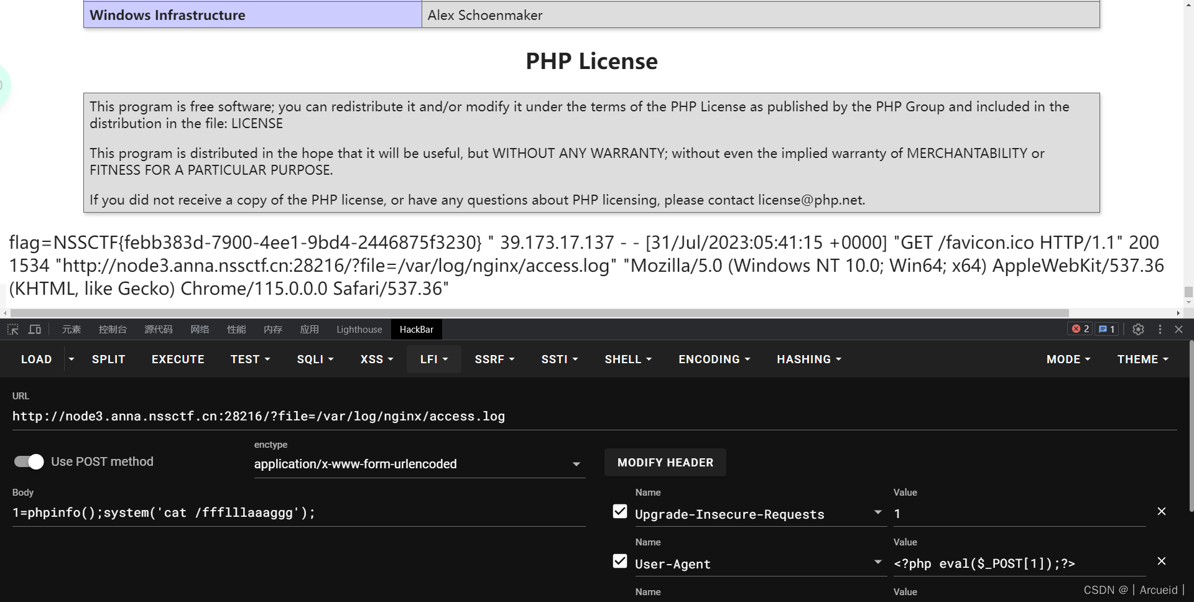Open Upgrade-Insecure-Requests name dropdown arrow

tap(878, 512)
